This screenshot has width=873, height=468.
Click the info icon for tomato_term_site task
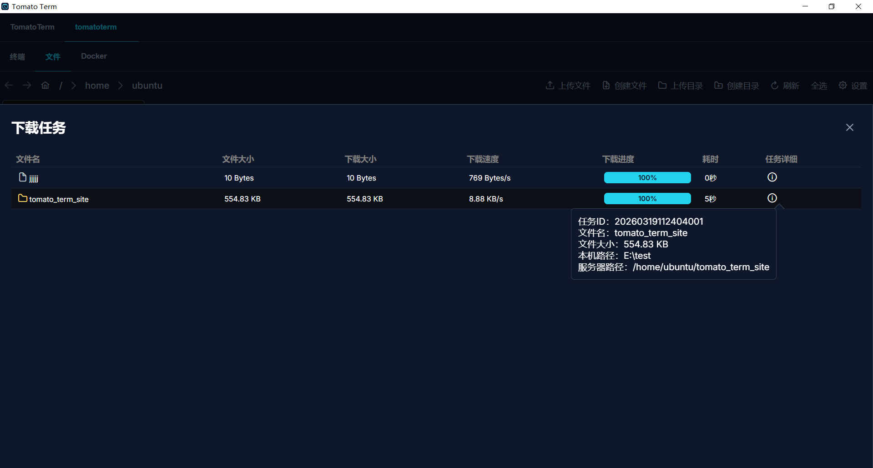point(772,198)
